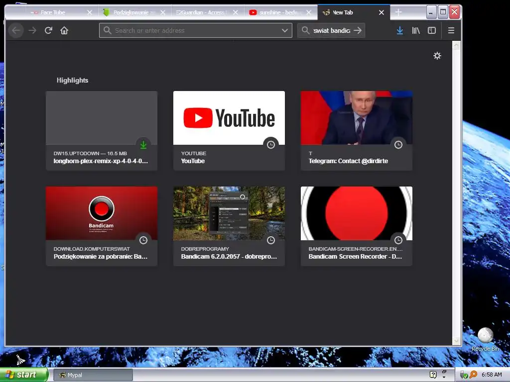This screenshot has height=382, width=510.
Task: Click the scrollbar up arrow
Action: (456, 45)
